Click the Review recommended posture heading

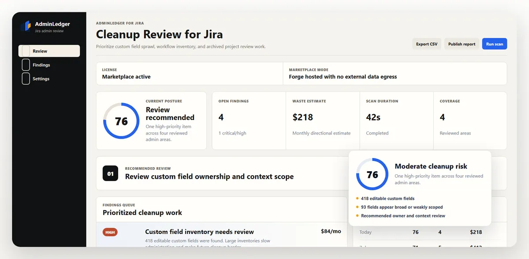coord(170,113)
